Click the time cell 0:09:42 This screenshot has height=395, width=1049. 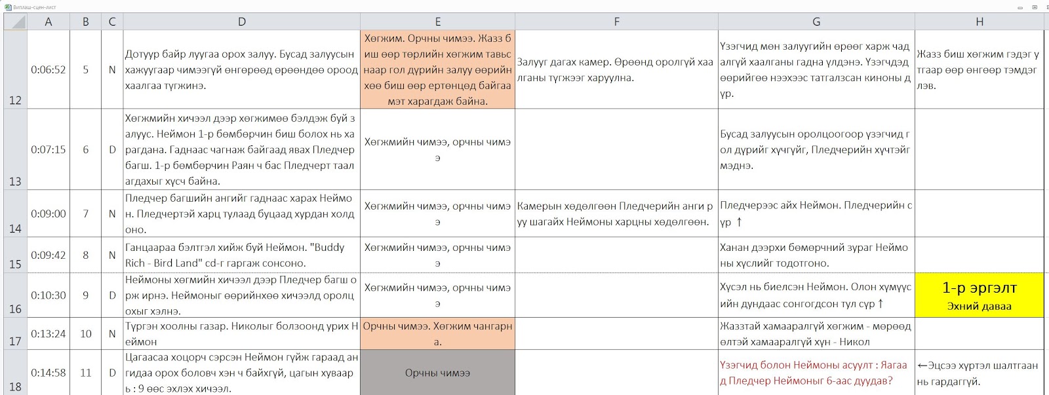click(49, 255)
